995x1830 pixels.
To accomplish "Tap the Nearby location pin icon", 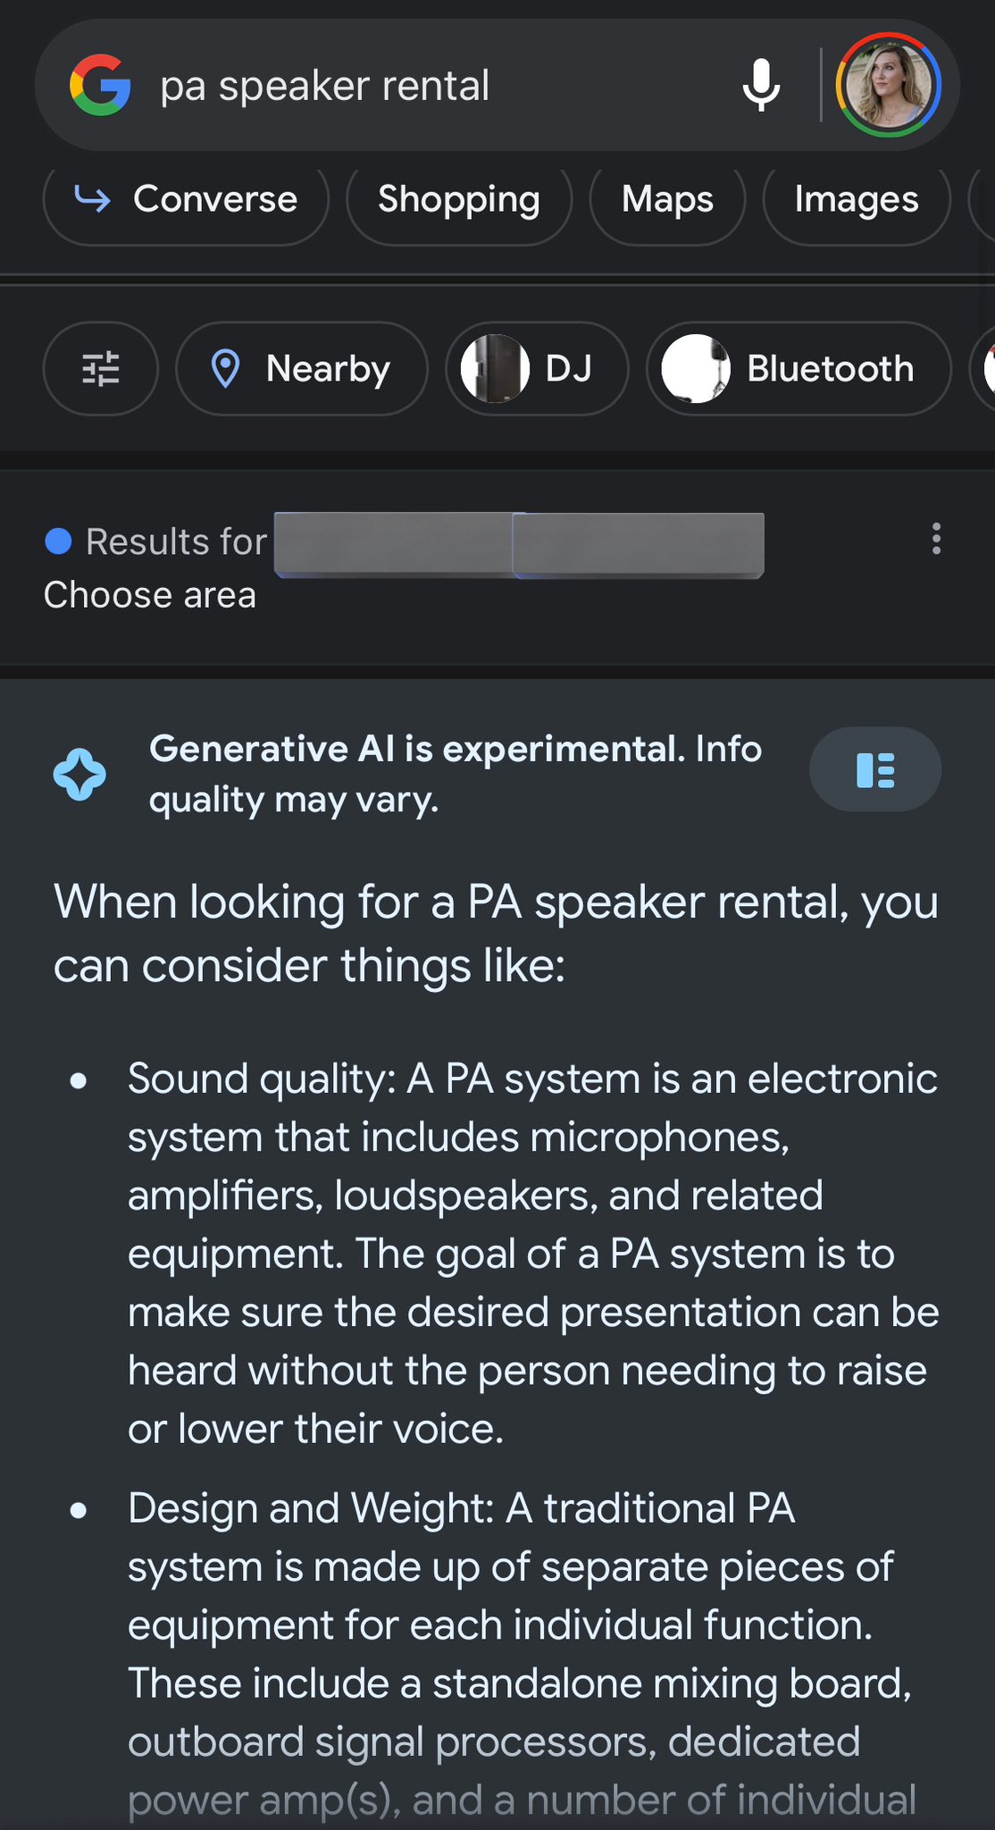I will [225, 368].
